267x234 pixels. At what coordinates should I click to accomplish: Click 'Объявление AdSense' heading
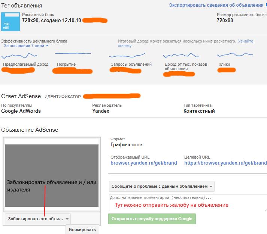click(x=30, y=130)
